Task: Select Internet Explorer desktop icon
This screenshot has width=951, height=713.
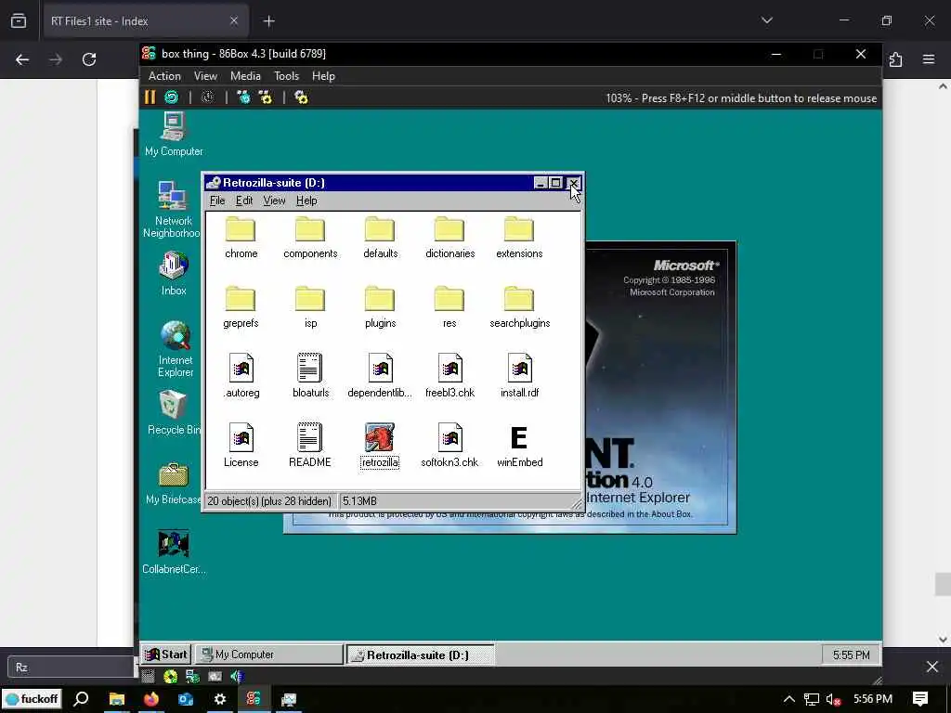Action: [176, 349]
